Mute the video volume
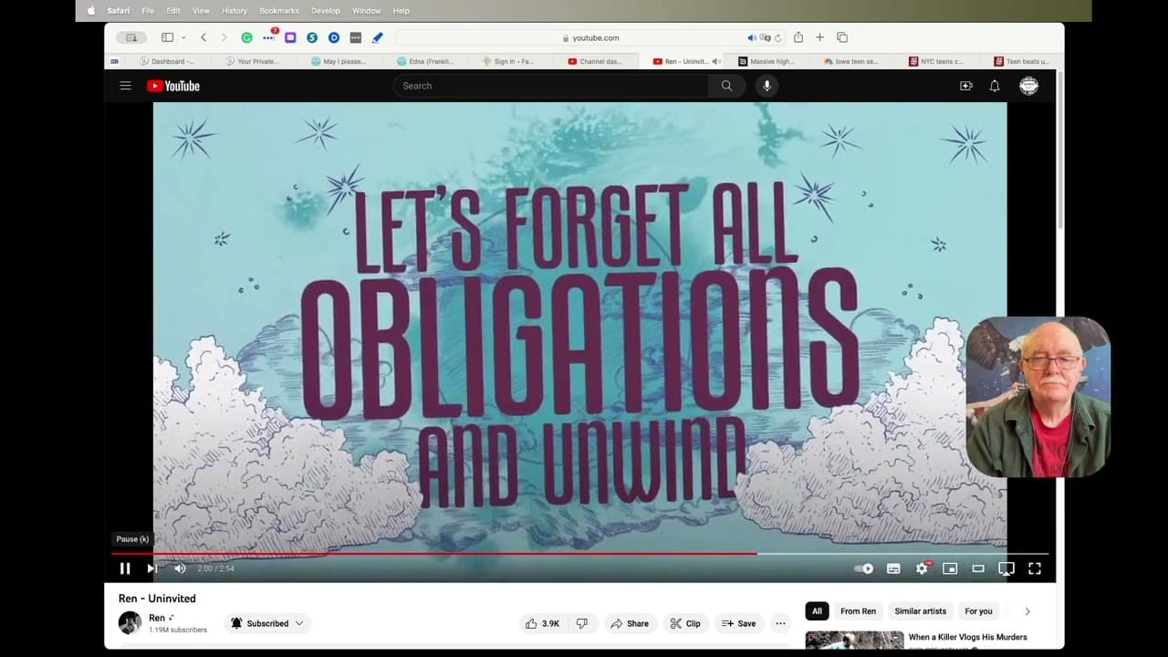 [180, 568]
